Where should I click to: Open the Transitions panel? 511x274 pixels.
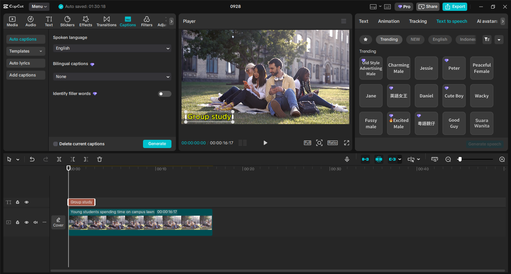pyautogui.click(x=106, y=21)
